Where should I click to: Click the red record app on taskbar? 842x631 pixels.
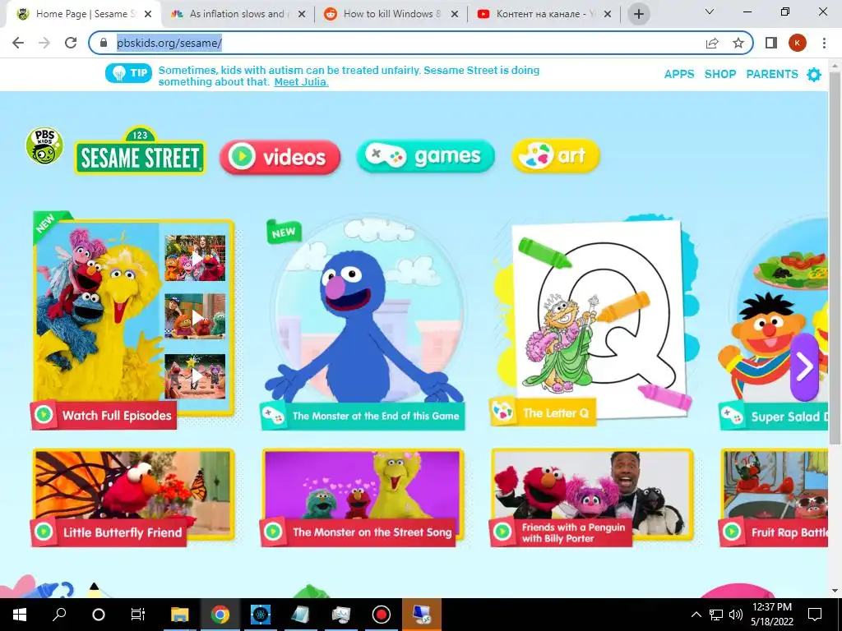tap(382, 615)
